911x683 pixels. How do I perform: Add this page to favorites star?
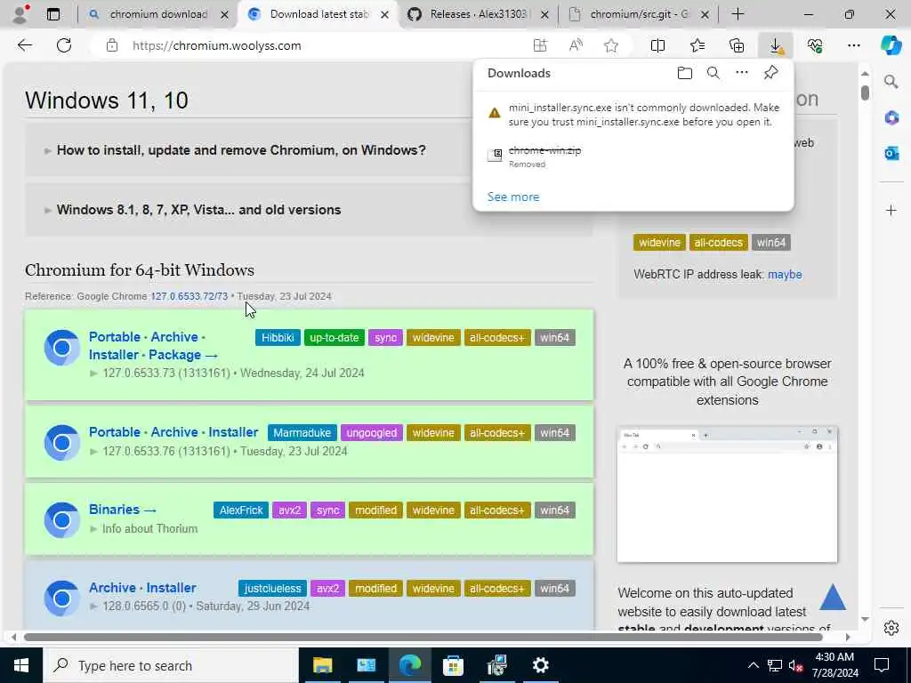(x=610, y=45)
